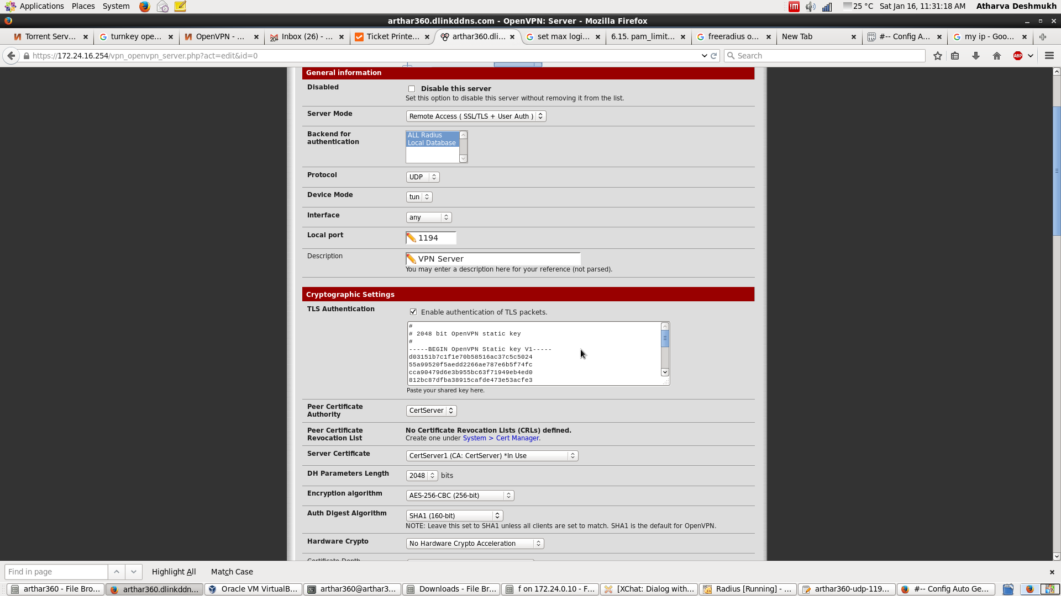
Task: Click the Firefox launcher icon in top panel
Action: click(x=144, y=7)
